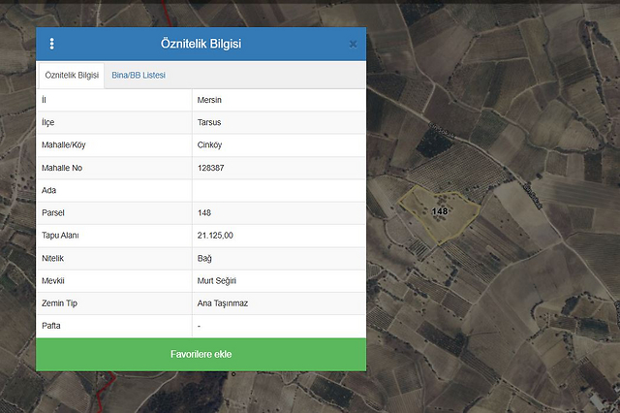Click the Zemin Tip row label

(60, 303)
